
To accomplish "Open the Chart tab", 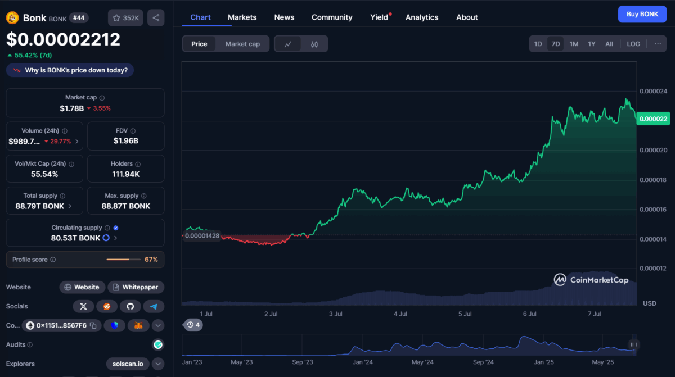I will click(201, 17).
